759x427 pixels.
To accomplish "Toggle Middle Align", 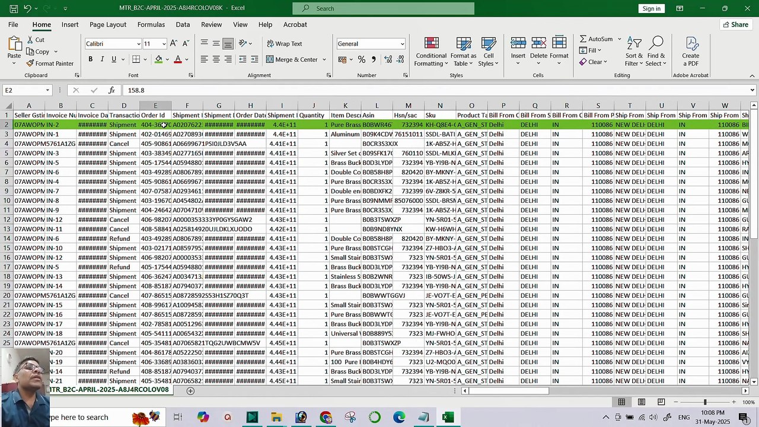I will 216,44.
